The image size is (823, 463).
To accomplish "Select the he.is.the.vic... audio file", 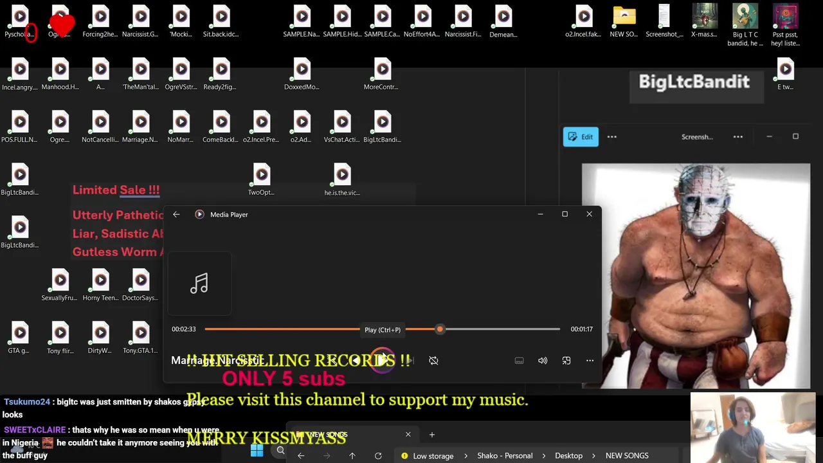I will 342,179.
